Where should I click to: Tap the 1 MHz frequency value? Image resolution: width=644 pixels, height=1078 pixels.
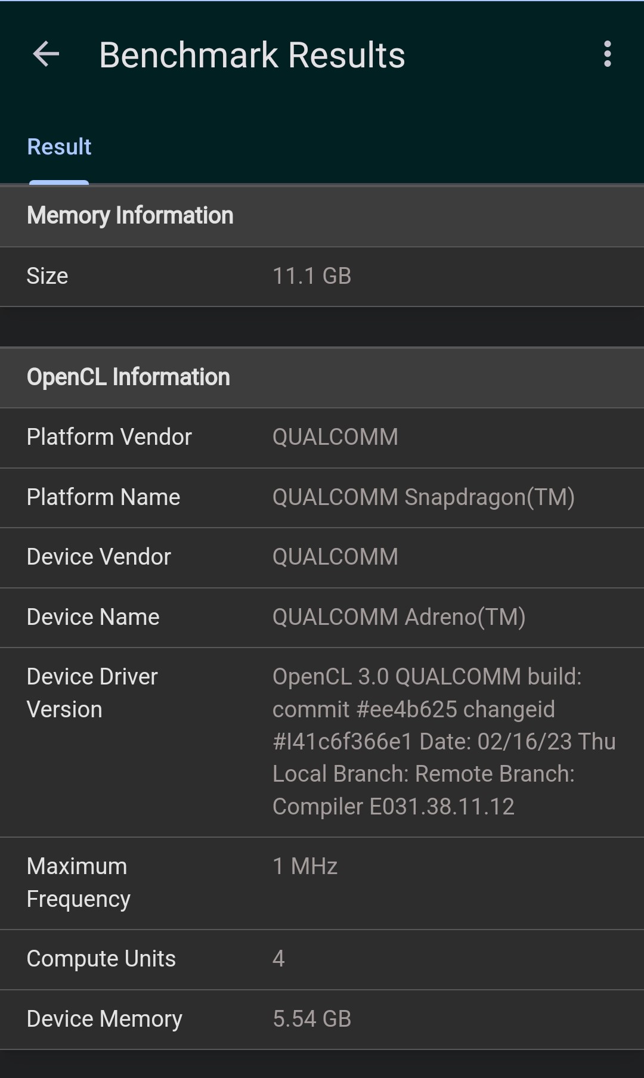(305, 866)
